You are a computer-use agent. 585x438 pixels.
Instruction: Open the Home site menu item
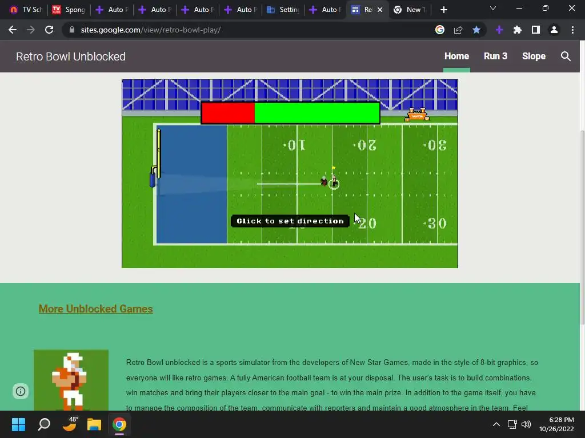456,56
